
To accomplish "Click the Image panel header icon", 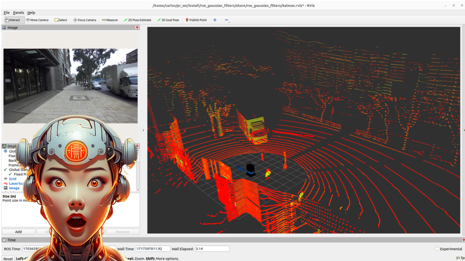I will (4, 28).
